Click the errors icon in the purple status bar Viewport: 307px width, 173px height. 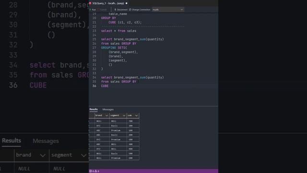(x=91, y=171)
